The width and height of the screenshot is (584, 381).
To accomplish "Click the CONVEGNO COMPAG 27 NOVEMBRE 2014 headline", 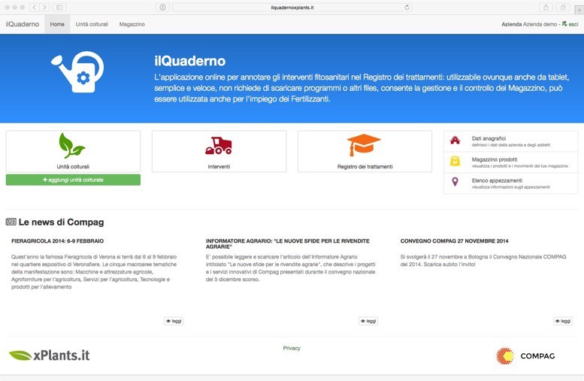I will point(455,241).
